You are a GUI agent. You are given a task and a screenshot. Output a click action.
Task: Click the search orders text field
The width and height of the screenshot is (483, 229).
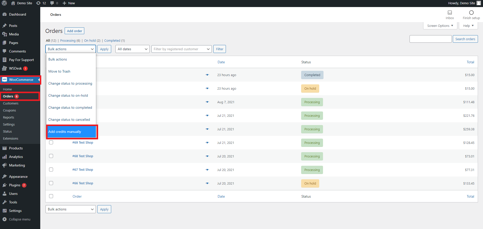click(x=430, y=39)
